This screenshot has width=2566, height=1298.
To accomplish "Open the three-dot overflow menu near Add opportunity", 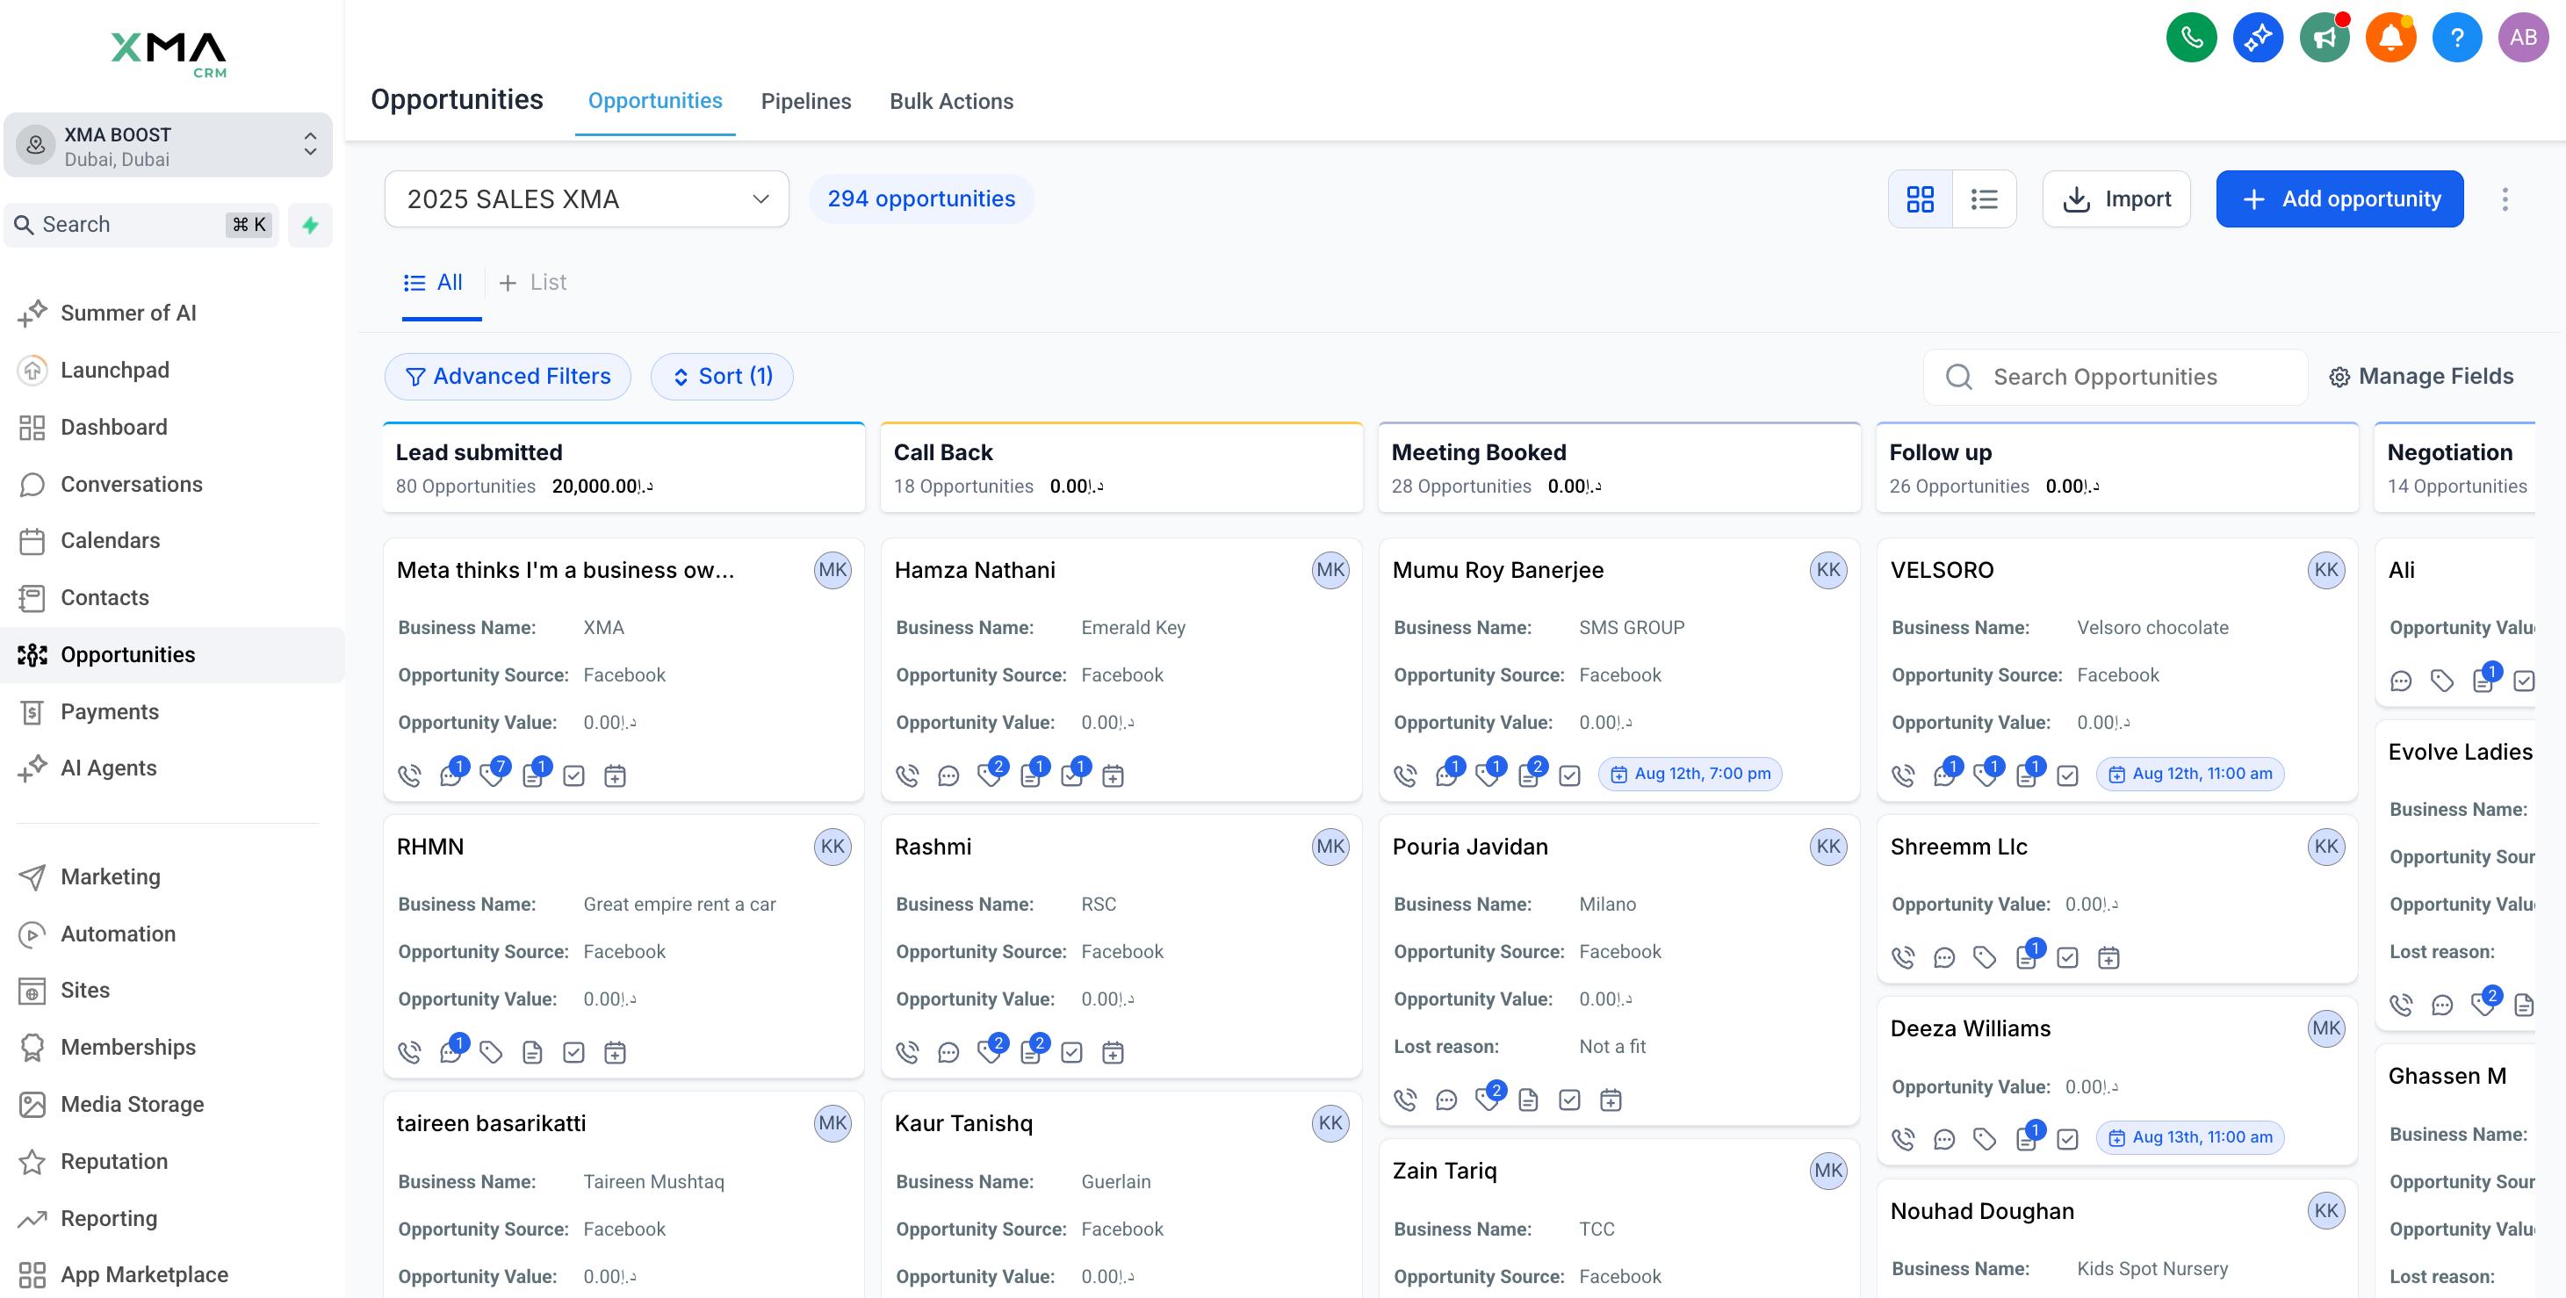I will [2505, 198].
